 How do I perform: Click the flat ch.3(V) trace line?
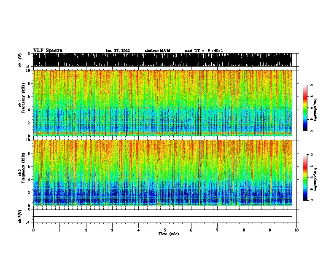tap(163, 217)
